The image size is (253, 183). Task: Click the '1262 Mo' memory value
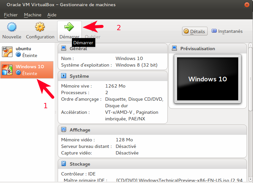tap(115, 86)
